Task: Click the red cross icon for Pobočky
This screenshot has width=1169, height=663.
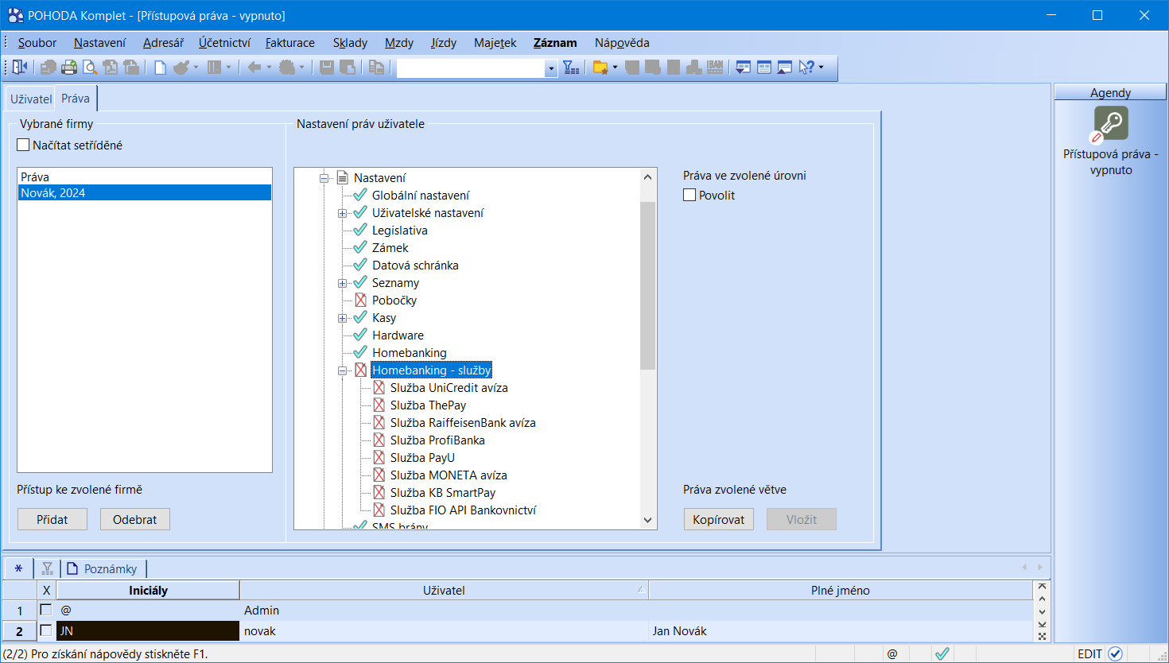Action: point(360,300)
